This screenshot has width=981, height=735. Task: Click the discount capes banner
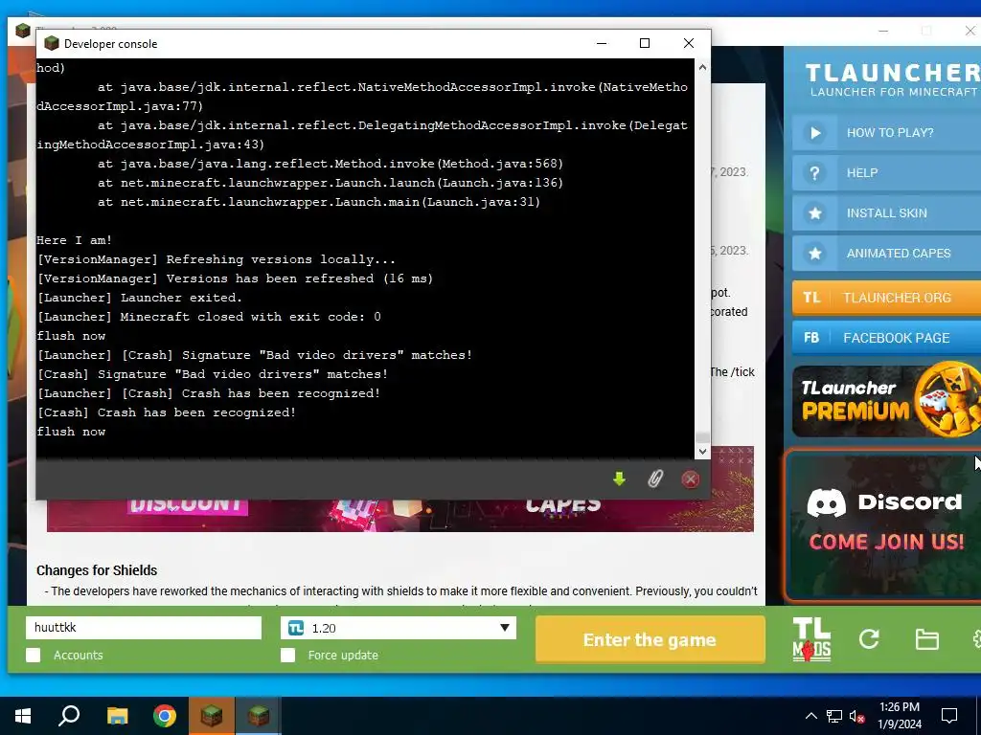coord(400,516)
